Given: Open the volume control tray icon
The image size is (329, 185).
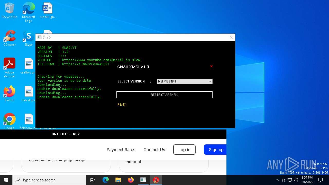Looking at the screenshot, I should coord(296,180).
